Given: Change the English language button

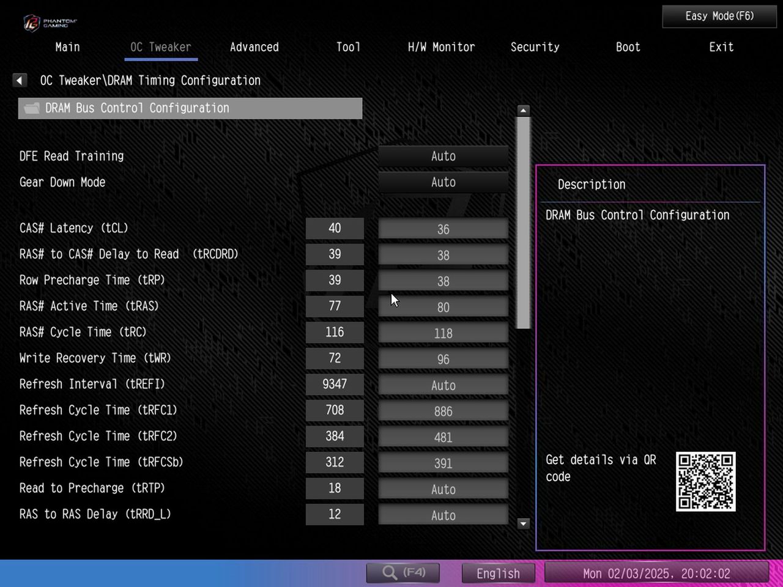Looking at the screenshot, I should 498,573.
